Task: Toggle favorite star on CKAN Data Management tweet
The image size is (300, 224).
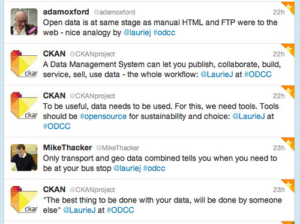Action: (x=289, y=49)
